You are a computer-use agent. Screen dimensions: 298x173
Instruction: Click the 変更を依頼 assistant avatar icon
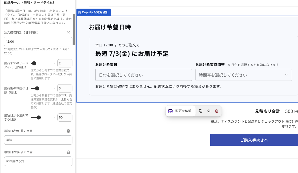pyautogui.click(x=171, y=111)
